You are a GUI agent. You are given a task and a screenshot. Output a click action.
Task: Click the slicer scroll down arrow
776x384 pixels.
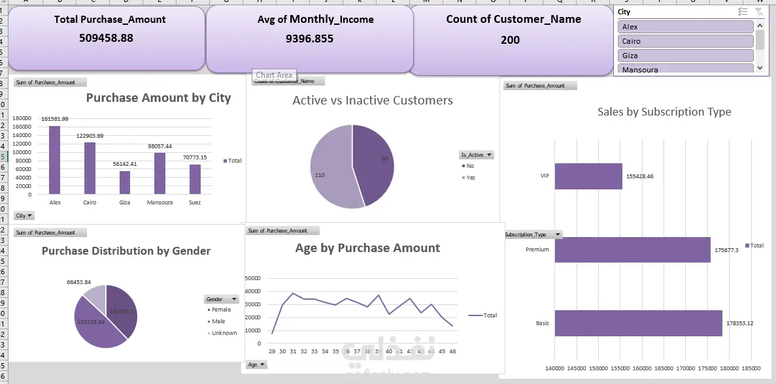pos(760,69)
